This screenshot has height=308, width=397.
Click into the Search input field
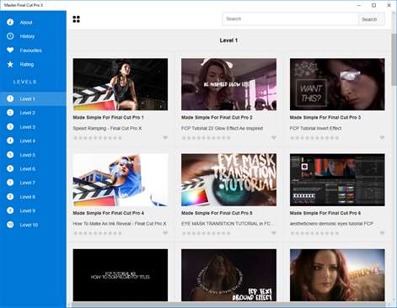pos(290,19)
